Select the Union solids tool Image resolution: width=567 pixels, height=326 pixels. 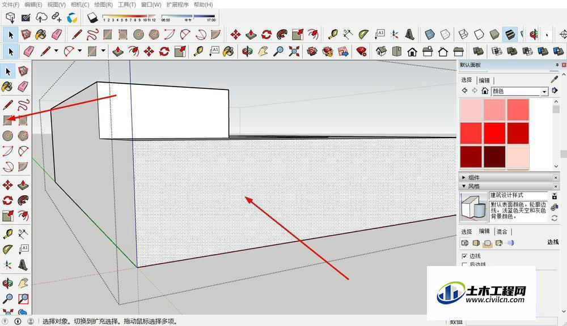[511, 52]
